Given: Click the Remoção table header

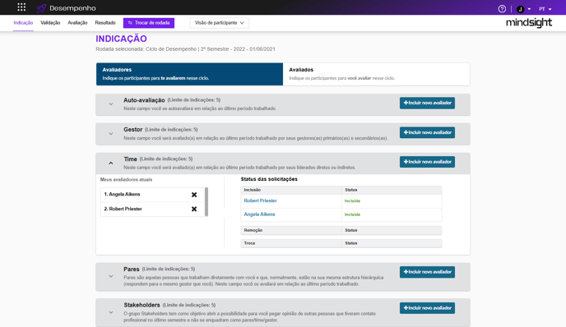Looking at the screenshot, I should pyautogui.click(x=291, y=230).
